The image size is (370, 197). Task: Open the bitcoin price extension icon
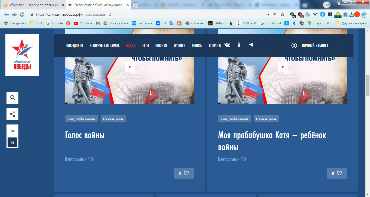(x=338, y=15)
